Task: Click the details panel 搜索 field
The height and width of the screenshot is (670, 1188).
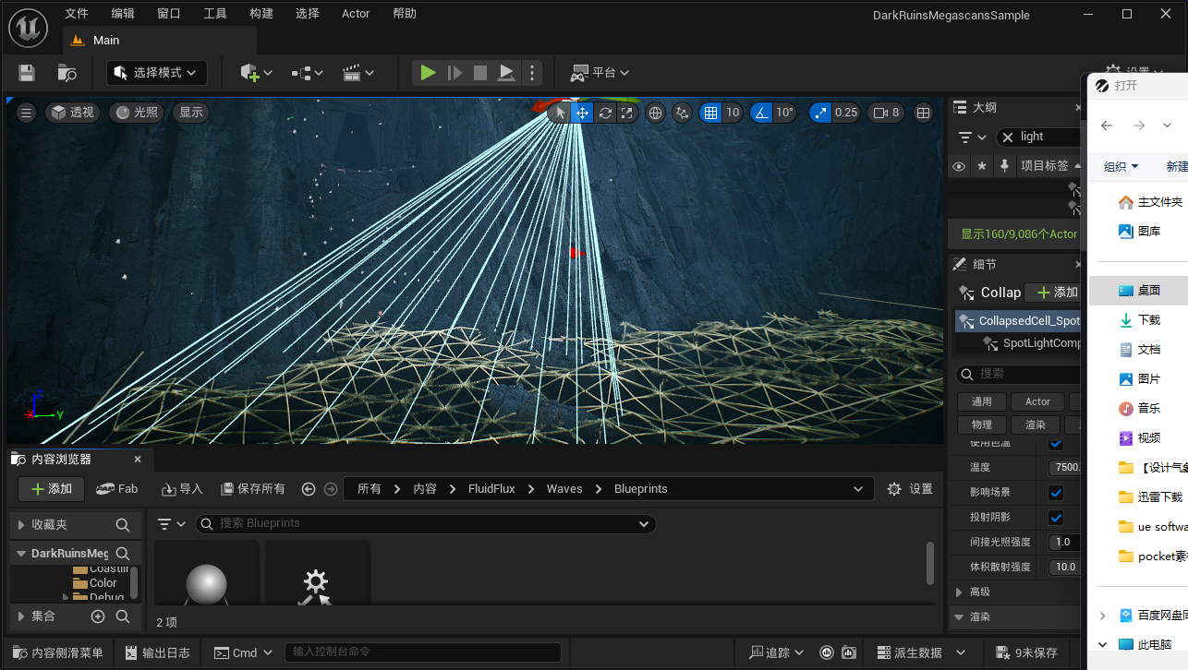Action: [x=1018, y=374]
